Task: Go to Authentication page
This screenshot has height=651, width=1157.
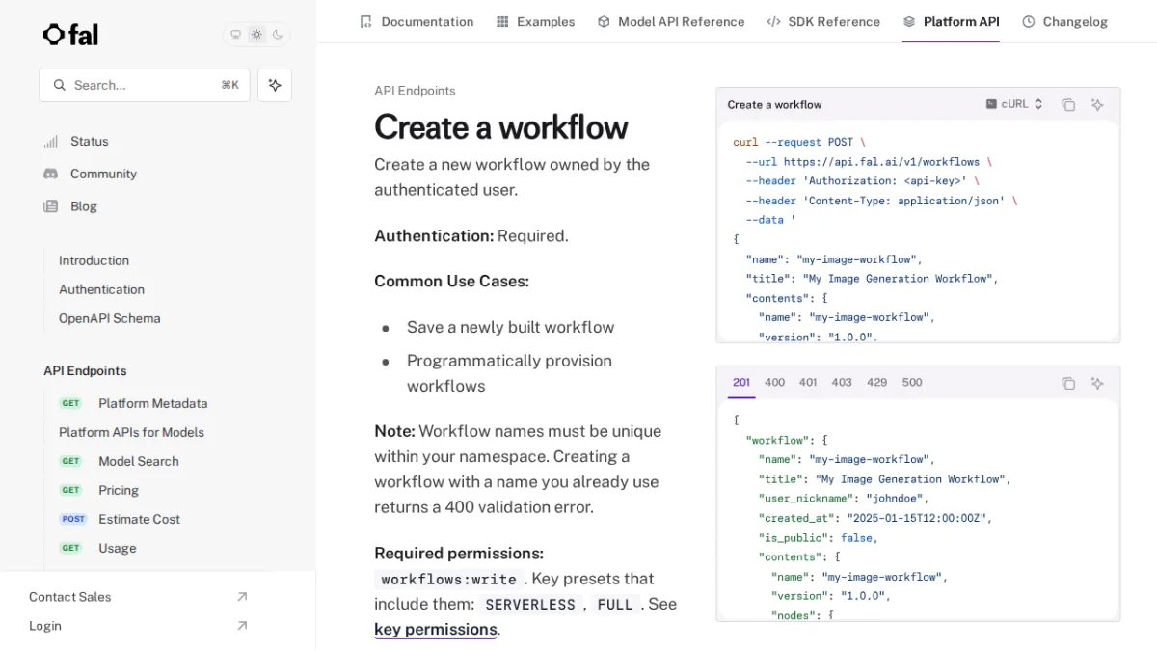Action: [x=101, y=289]
